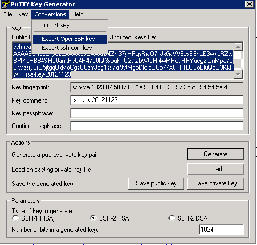Click Save private key button
The width and height of the screenshot is (257, 245).
(x=215, y=183)
